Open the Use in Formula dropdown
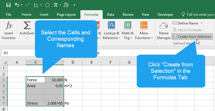 tap(188, 30)
